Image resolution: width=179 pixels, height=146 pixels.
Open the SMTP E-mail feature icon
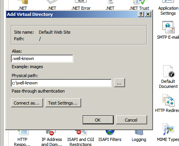pos(168,30)
